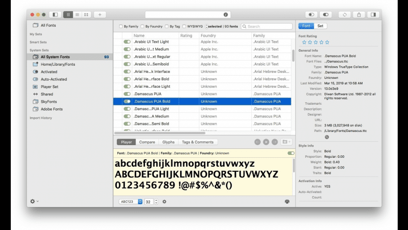Sort by the Foundry column header
Screen dimensions: 408x230
pyautogui.click(x=225, y=35)
